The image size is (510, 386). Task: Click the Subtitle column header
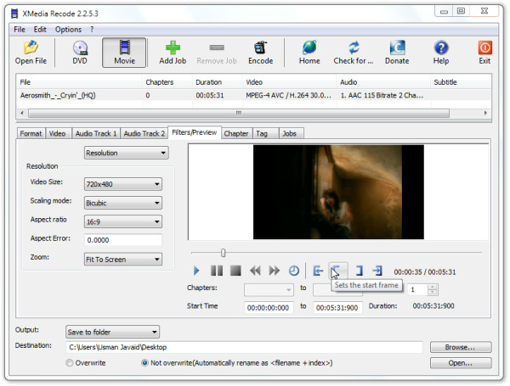461,82
